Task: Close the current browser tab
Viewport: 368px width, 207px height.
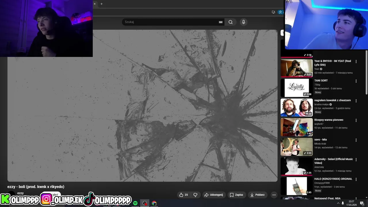Action: pyautogui.click(x=95, y=4)
